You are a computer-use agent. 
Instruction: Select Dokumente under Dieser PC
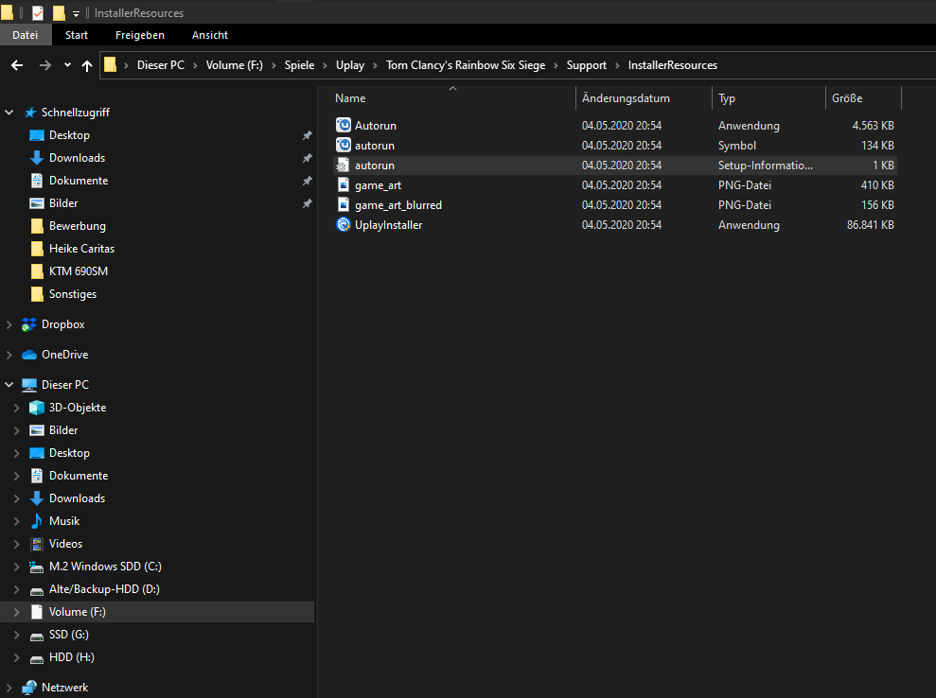[79, 476]
